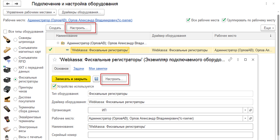The image size is (280, 140).
Task: Add the Webkassa form to favorites with the star
Action: point(55,60)
